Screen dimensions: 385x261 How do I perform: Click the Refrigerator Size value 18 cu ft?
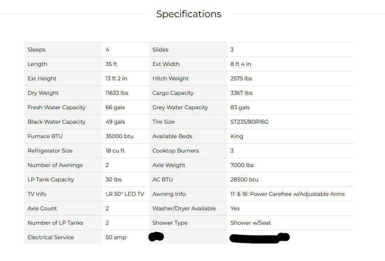(x=115, y=150)
